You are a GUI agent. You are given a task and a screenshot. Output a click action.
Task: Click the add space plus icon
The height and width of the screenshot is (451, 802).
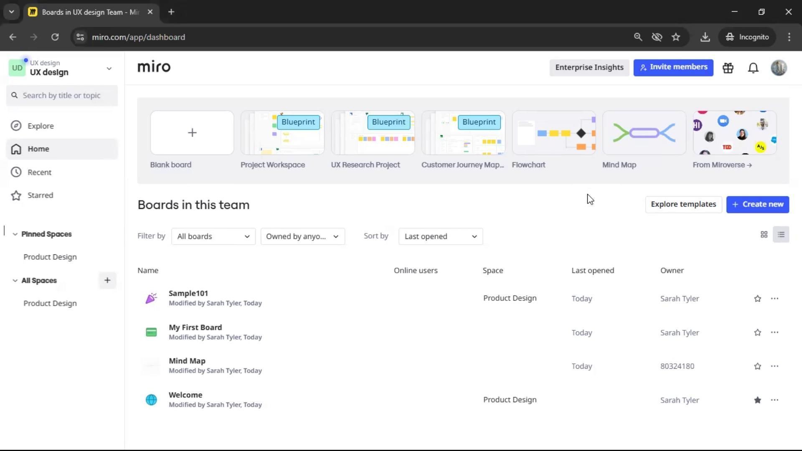107,281
